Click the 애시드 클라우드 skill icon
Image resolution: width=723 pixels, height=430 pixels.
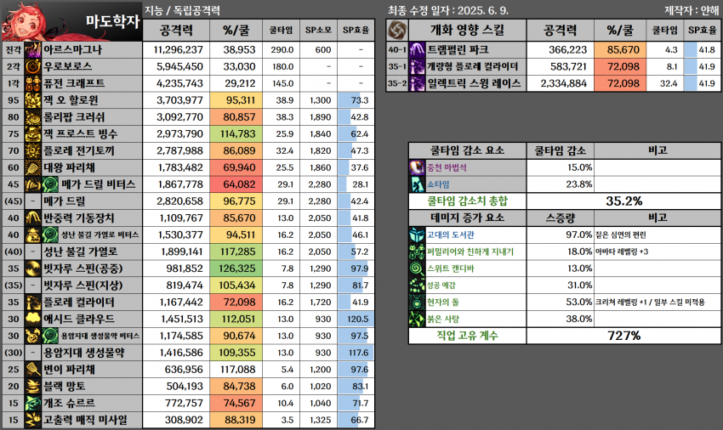pos(33,319)
